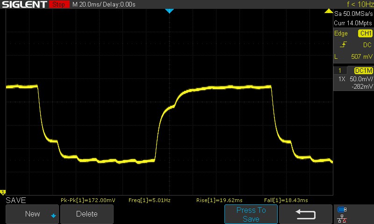Click the Edge trigger type label
This screenshot has height=224, width=374.
click(341, 33)
